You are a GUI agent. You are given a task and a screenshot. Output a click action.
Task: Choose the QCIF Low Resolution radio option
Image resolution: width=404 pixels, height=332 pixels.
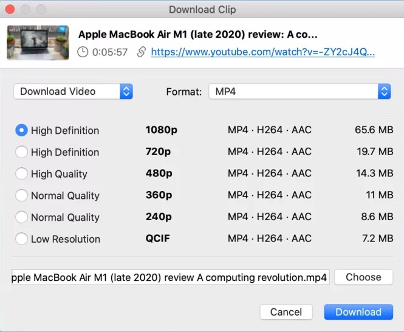(21, 238)
